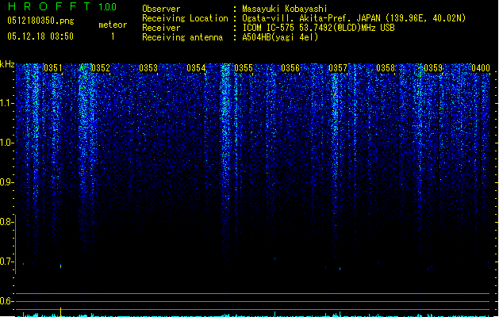This screenshot has height=317, width=499.
Task: Click the 0353 time marker
Action: [x=148, y=68]
